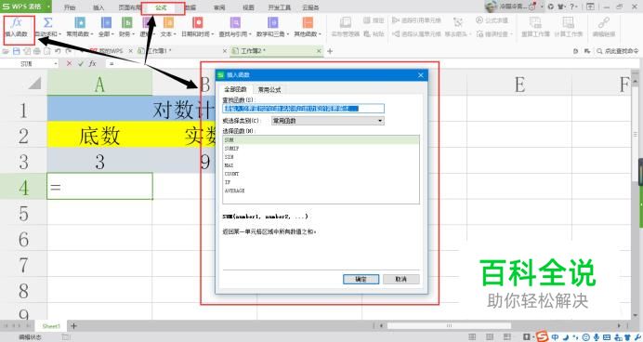Click the undo arrow icon
643x342 pixels.
point(58,51)
